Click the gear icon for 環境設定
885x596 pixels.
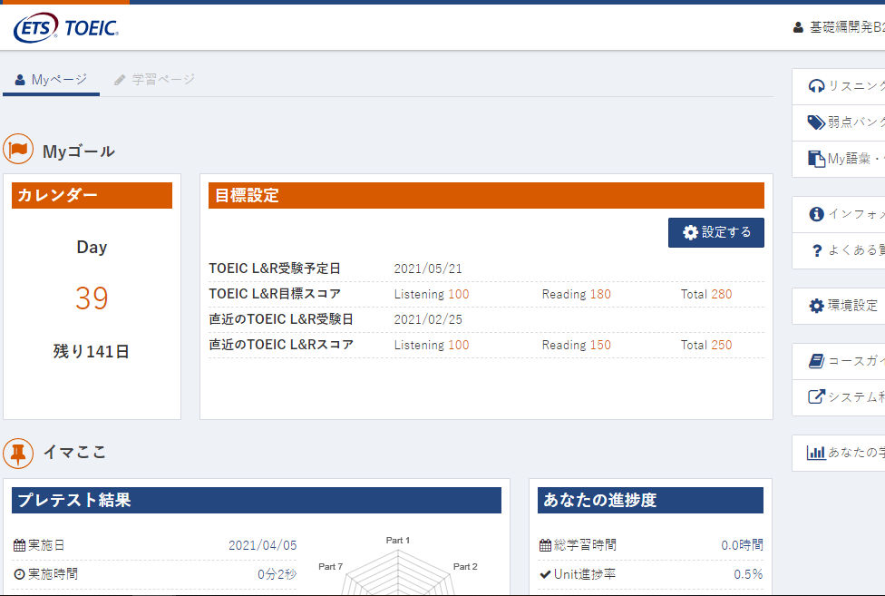tap(816, 306)
